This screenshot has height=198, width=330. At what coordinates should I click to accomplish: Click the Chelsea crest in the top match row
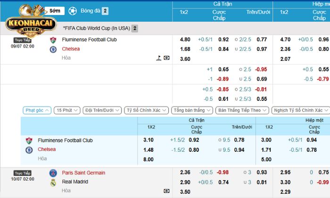pos(53,49)
